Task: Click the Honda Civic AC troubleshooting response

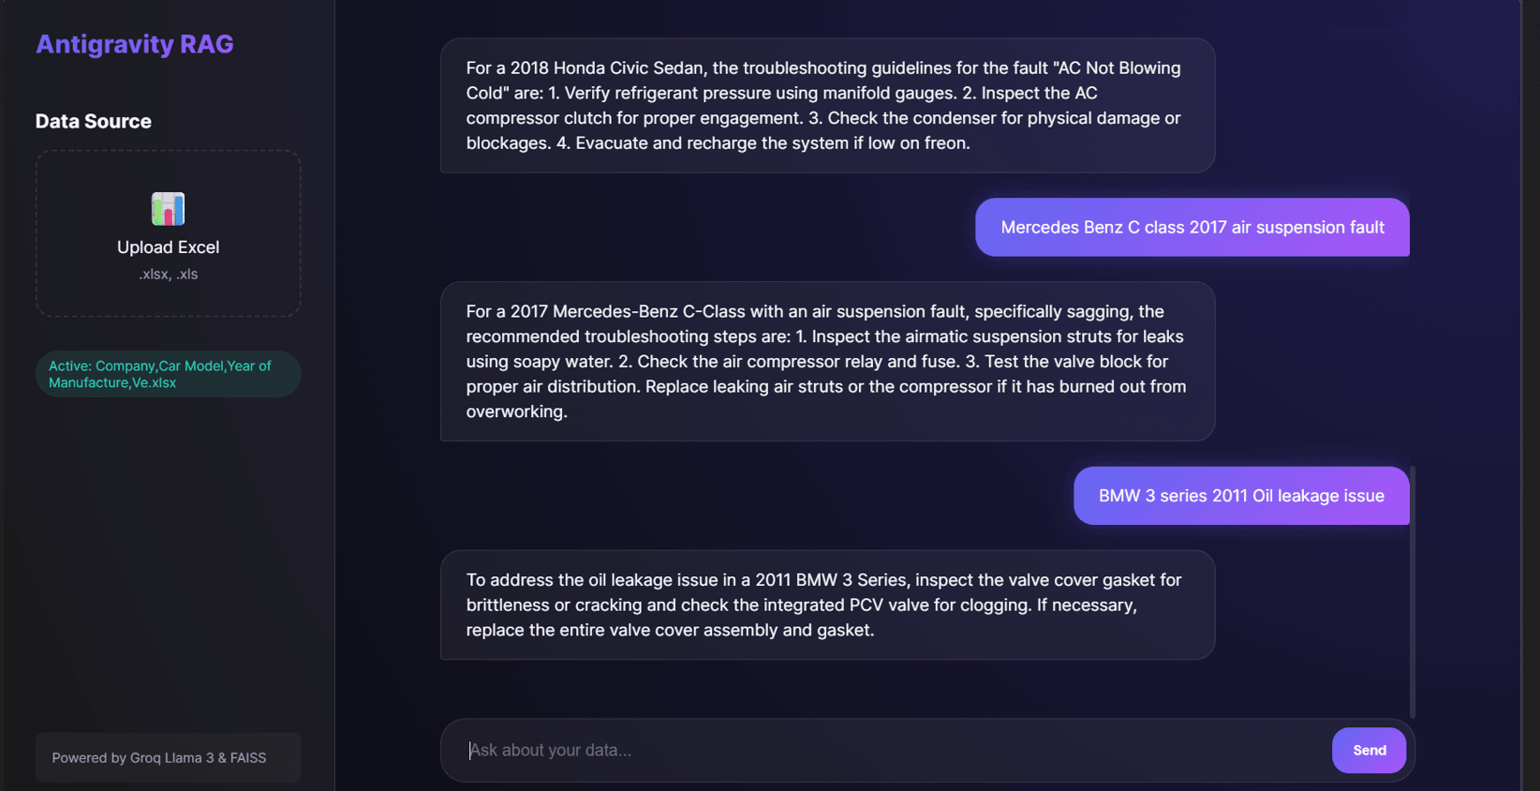Action: [827, 105]
